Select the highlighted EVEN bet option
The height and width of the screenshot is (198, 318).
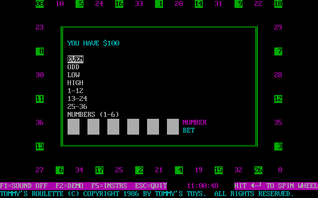pyautogui.click(x=76, y=59)
